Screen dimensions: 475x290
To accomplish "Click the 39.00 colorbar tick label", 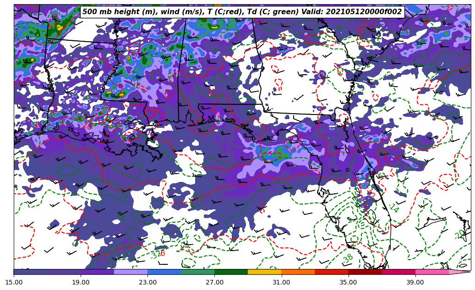I will point(415,282).
